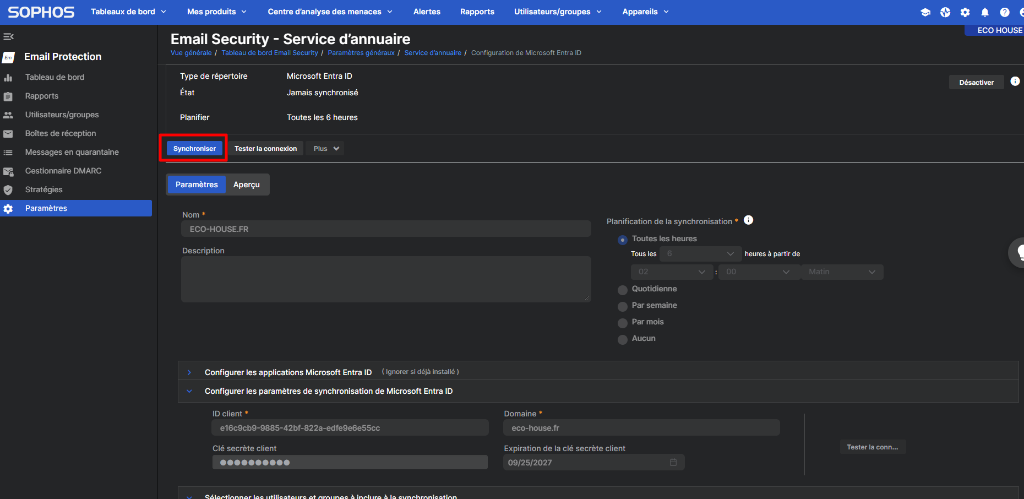
Task: Switch to the Aperçu tab
Action: (247, 185)
